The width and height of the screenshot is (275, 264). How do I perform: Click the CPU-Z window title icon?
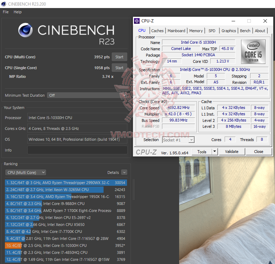137,21
